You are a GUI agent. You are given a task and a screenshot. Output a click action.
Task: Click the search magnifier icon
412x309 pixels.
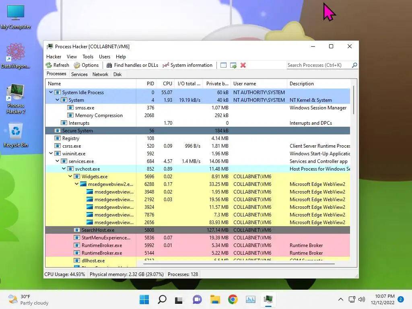(x=354, y=65)
